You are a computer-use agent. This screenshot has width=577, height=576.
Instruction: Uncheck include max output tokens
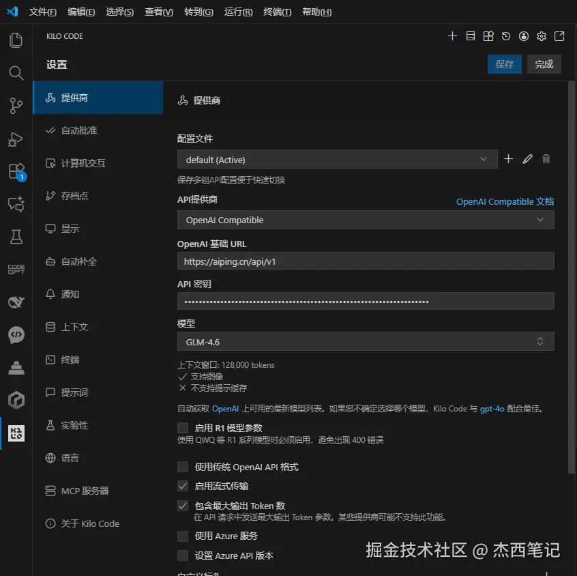(x=183, y=506)
